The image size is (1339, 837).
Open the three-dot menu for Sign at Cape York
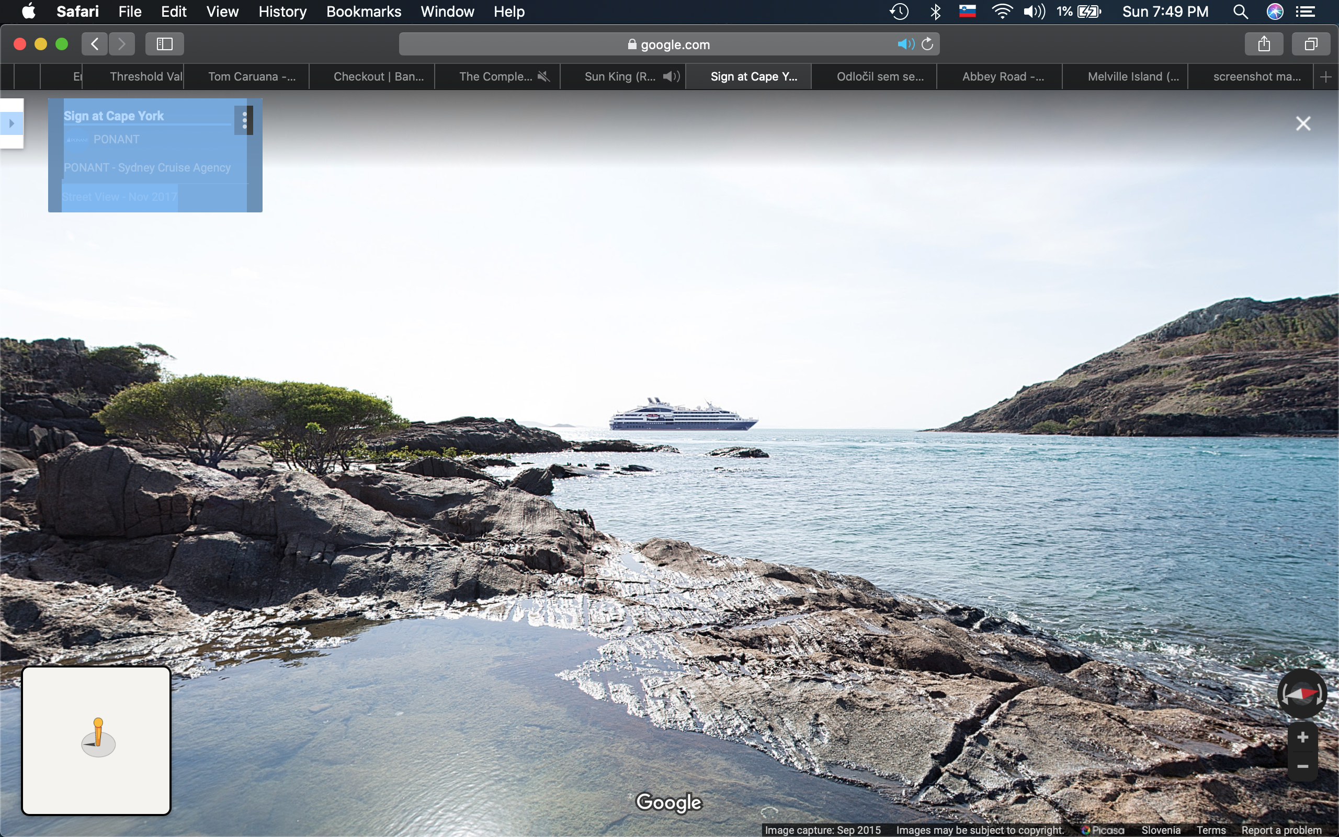point(244,120)
